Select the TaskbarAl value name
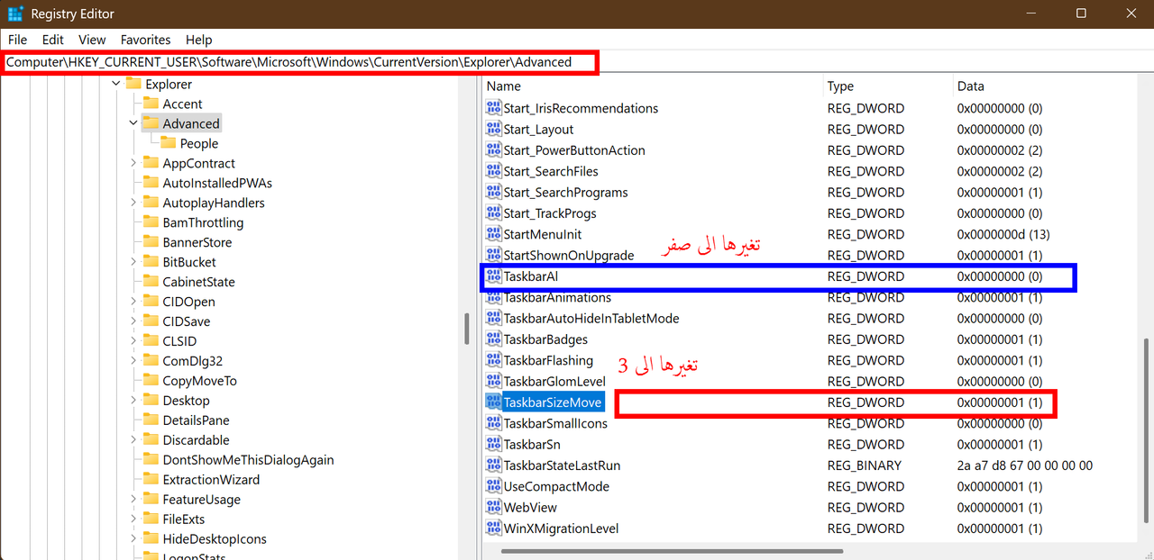The image size is (1154, 560). (x=531, y=276)
